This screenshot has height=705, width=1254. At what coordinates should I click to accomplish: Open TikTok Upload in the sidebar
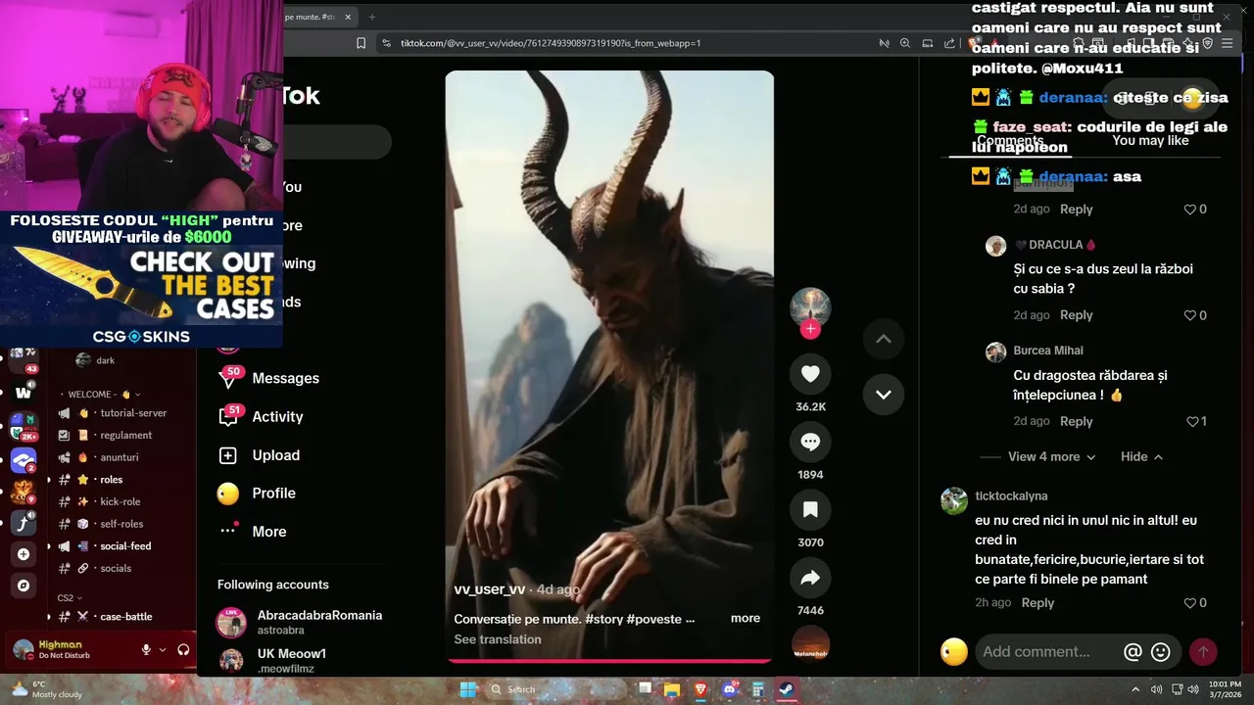pyautogui.click(x=259, y=455)
